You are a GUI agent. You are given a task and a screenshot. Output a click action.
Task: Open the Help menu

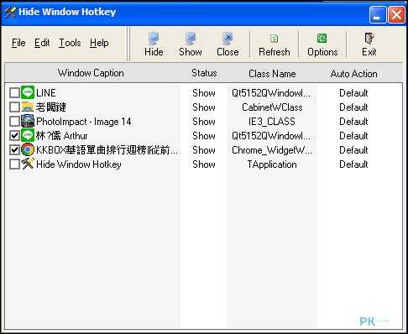[x=99, y=43]
